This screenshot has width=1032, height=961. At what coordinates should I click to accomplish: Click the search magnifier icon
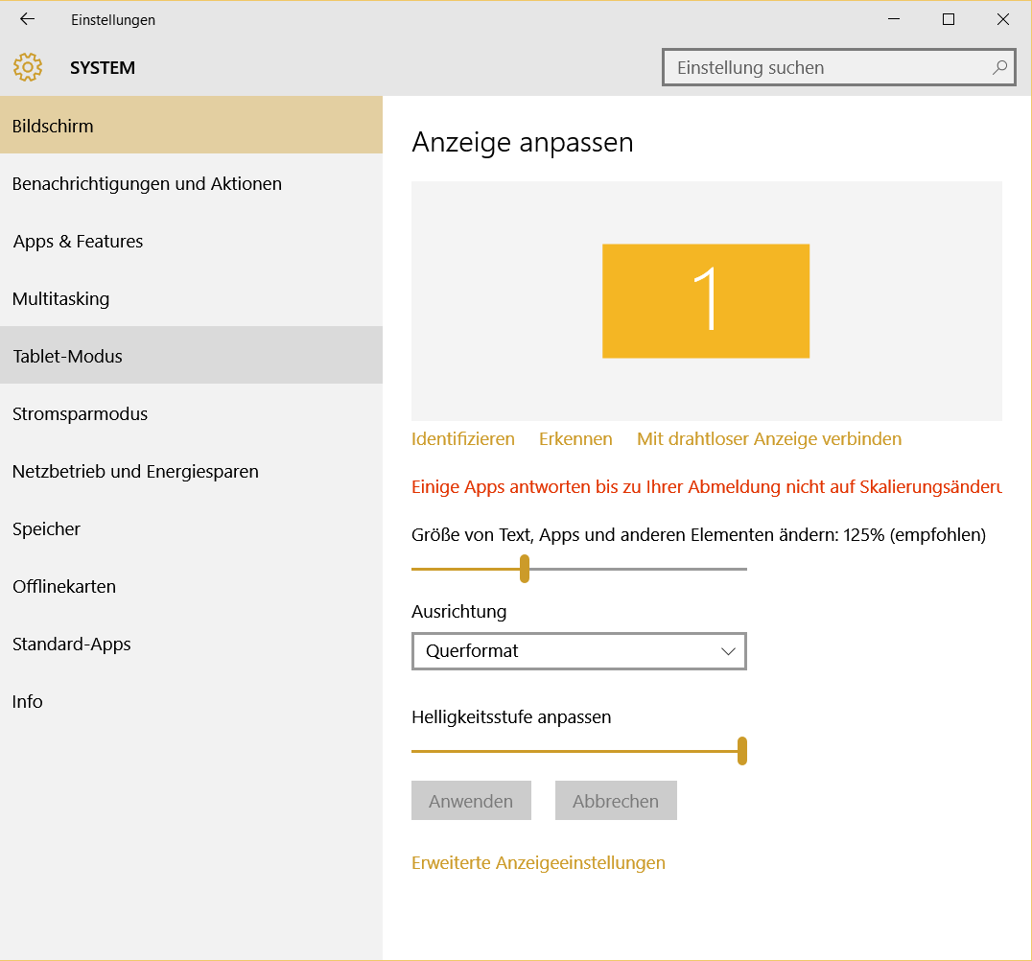click(x=998, y=67)
